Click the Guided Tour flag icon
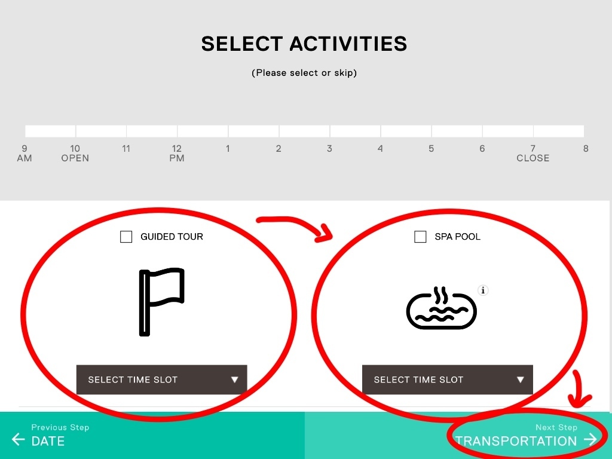The width and height of the screenshot is (612, 459). [161, 302]
